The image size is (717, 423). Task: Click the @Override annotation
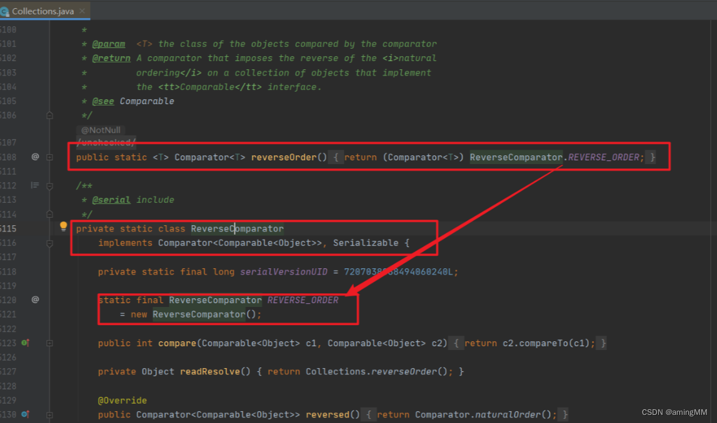(x=122, y=401)
